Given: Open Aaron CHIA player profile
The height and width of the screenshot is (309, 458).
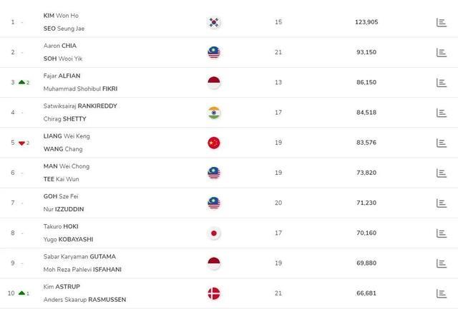Looking at the screenshot, I should point(59,44).
